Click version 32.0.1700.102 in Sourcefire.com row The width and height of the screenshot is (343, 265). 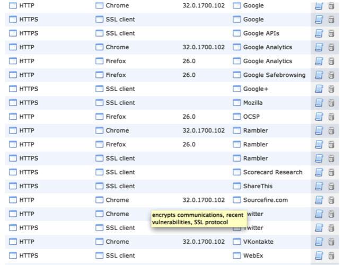204,200
